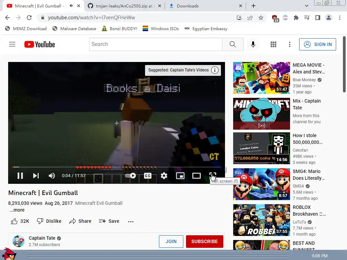Open Chrome profile avatar
The height and width of the screenshot is (260, 347).
click(329, 18)
